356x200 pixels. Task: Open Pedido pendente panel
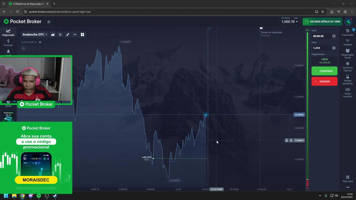[x=348, y=80]
